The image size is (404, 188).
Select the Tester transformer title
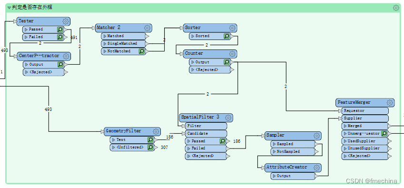coord(26,21)
